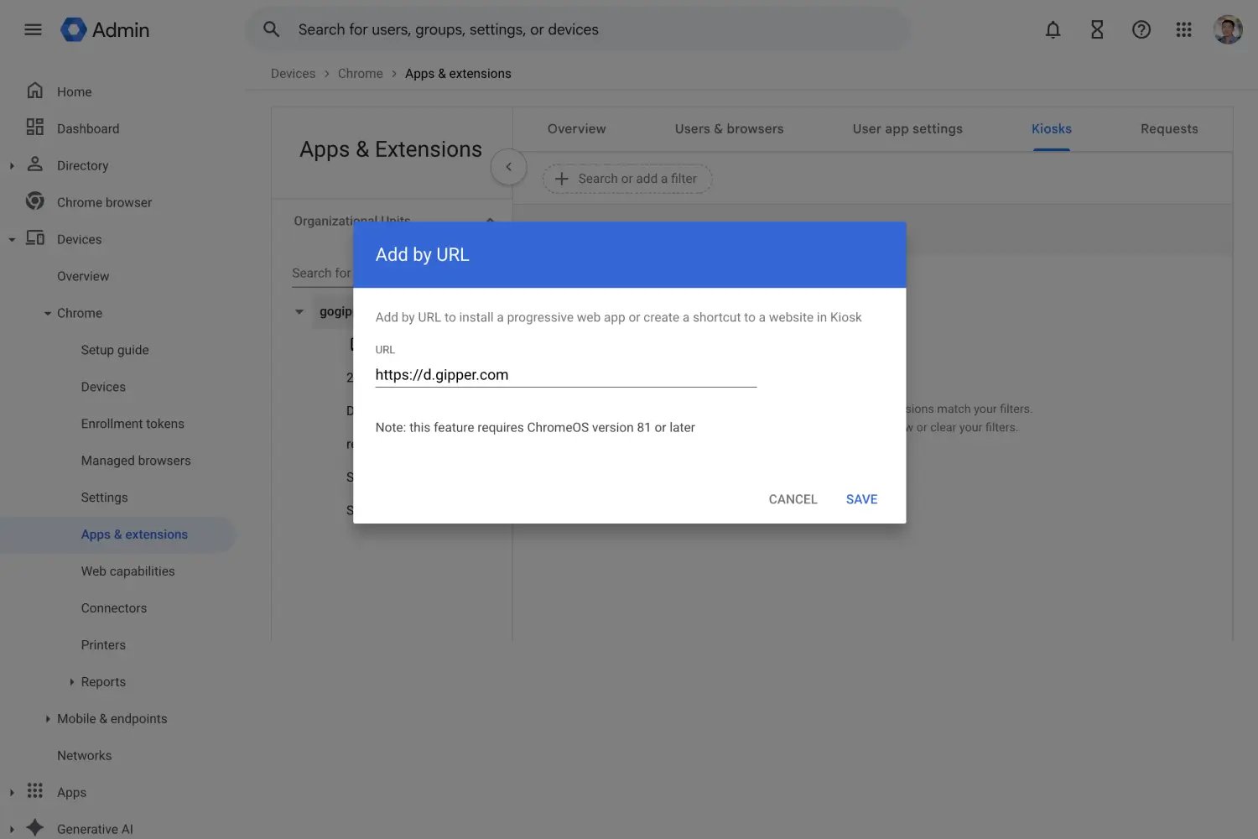
Task: Open Chrome Settings in sidebar
Action: [x=104, y=498]
